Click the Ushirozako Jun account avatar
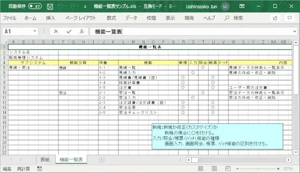The height and width of the screenshot is (173, 300). click(x=226, y=6)
